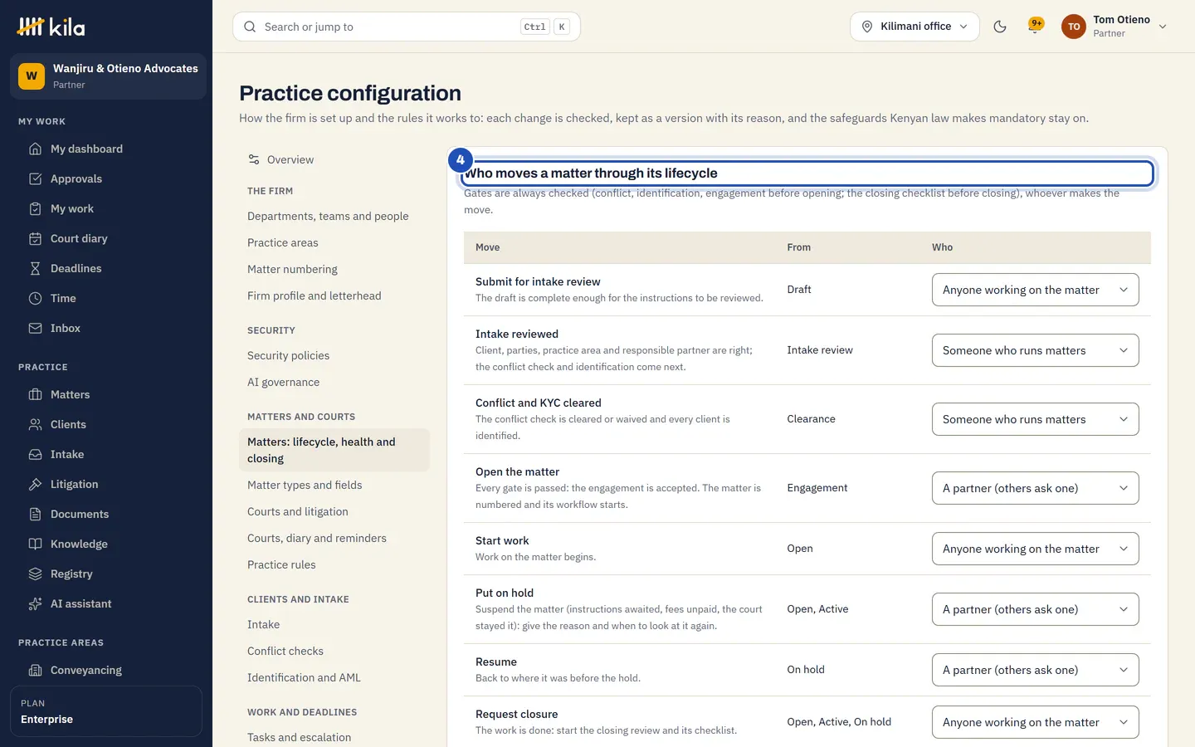Select the Litigation gavel icon

(x=35, y=484)
